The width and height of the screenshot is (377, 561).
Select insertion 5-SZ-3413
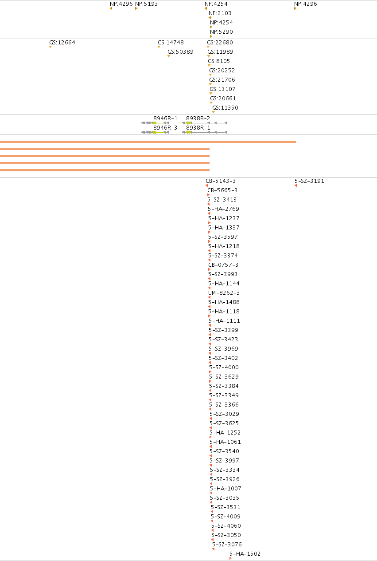tap(222, 200)
